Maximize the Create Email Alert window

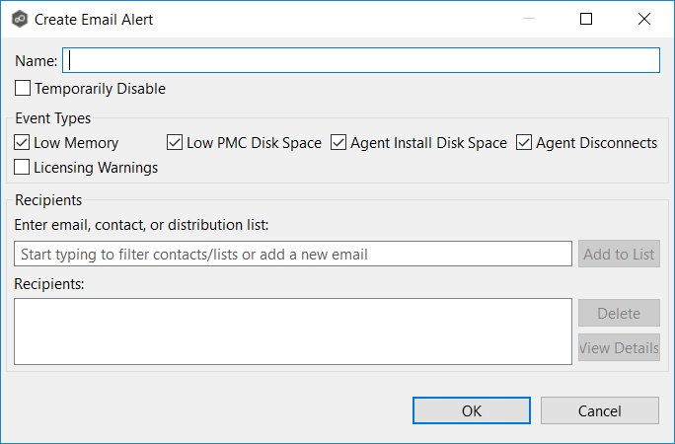[x=586, y=19]
